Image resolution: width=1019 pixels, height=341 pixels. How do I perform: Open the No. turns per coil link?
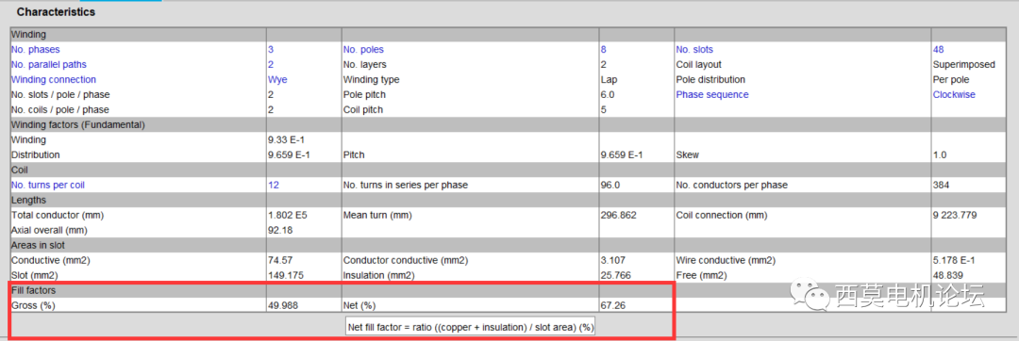(x=48, y=185)
